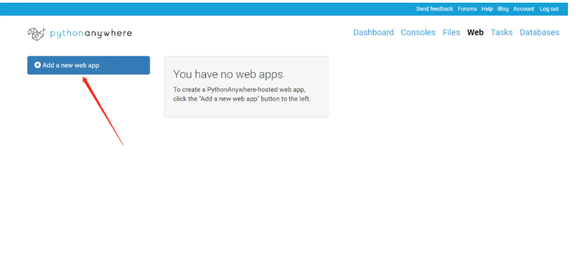The height and width of the screenshot is (269, 576).
Task: Click the 'To create a PythonAnywhere-hosted web app' text
Action: pos(239,89)
